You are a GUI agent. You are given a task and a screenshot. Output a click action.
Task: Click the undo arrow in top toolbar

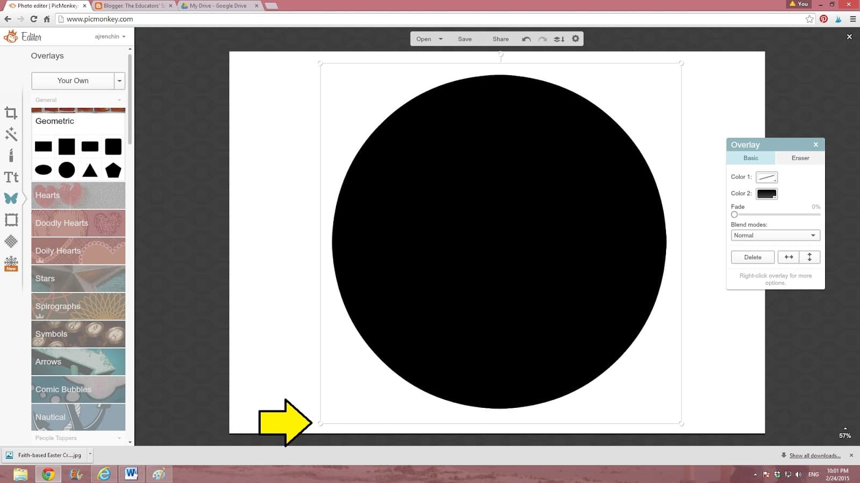(x=526, y=39)
